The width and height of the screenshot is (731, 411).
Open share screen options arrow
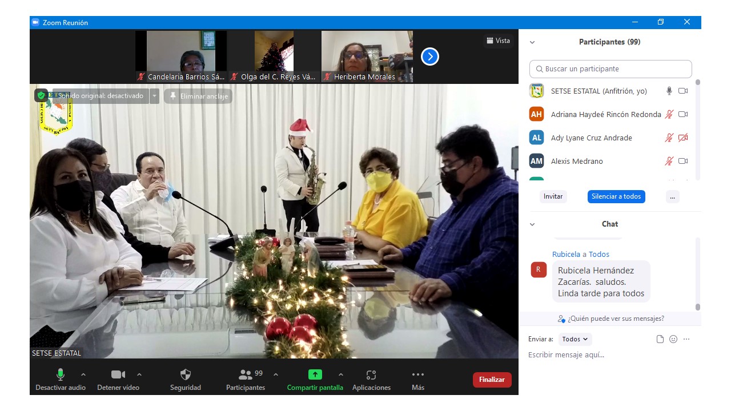point(341,374)
